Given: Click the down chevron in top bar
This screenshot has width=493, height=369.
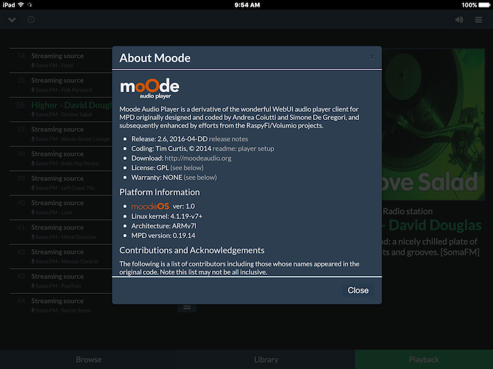Looking at the screenshot, I should pos(12,20).
